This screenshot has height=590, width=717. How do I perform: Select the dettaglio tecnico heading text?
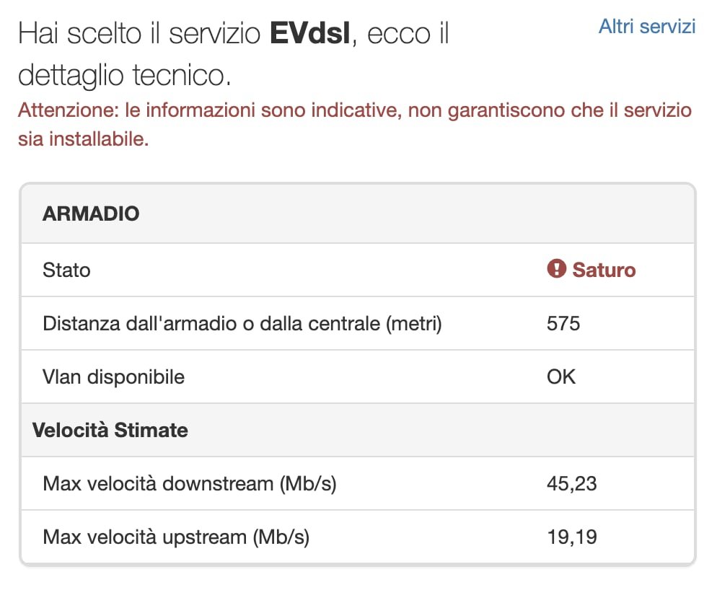[x=124, y=74]
